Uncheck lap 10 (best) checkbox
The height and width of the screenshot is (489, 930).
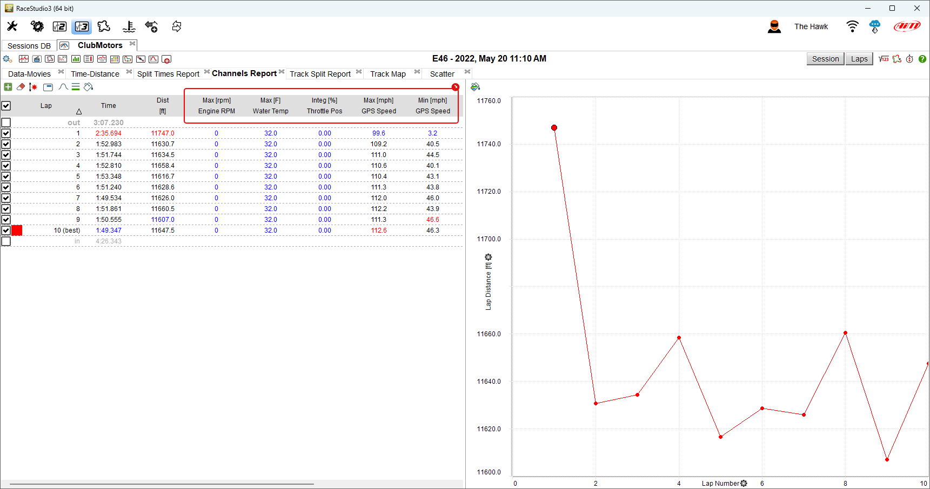[6, 230]
